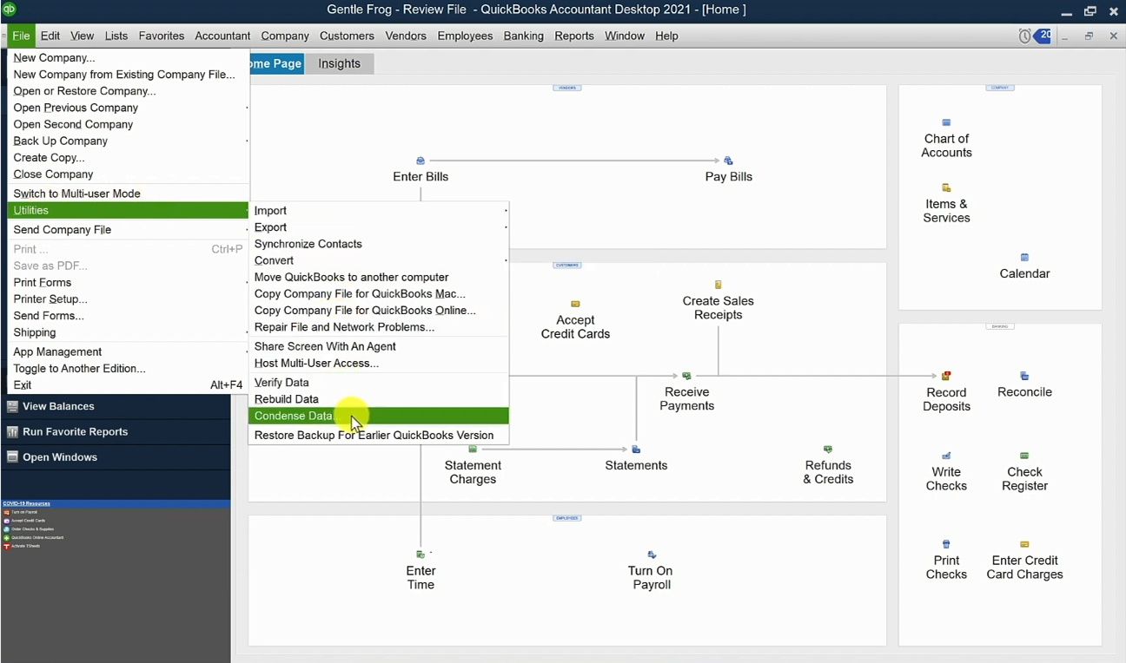Open Record Deposits icon
This screenshot has width=1126, height=663.
click(x=946, y=376)
